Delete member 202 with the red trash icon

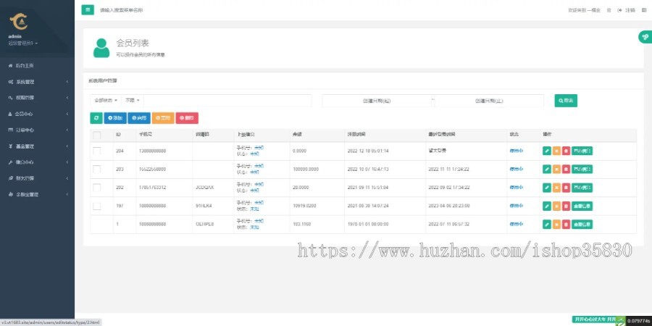566,188
